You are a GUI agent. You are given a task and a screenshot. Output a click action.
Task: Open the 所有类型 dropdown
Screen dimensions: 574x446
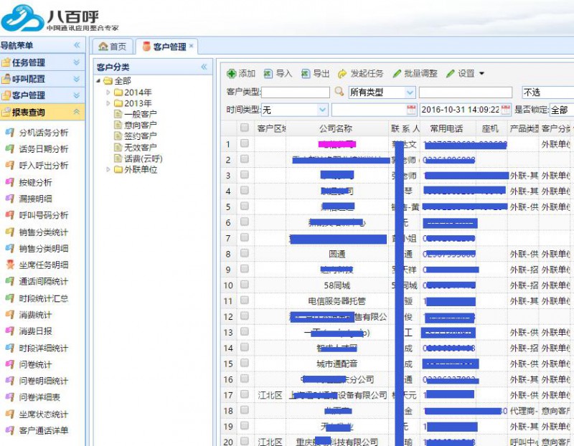click(410, 92)
